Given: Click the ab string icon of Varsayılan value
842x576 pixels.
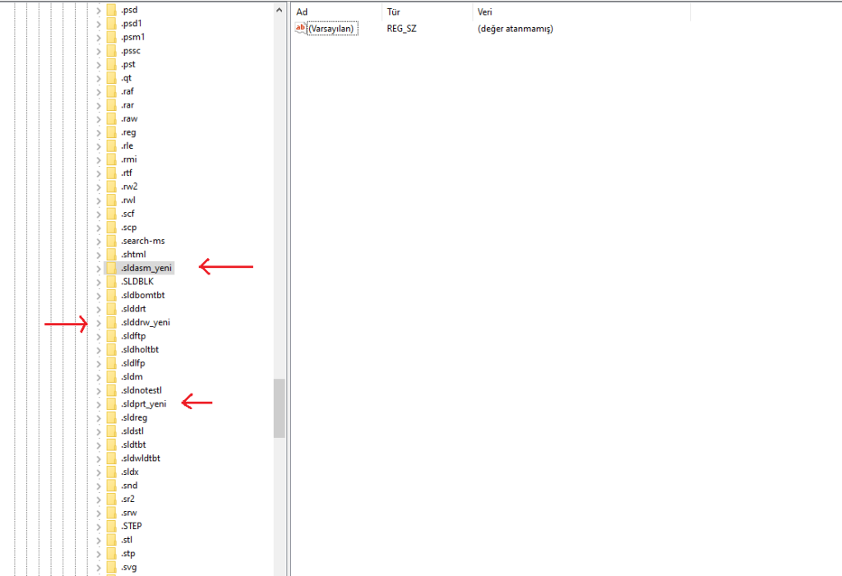Looking at the screenshot, I should pos(300,29).
